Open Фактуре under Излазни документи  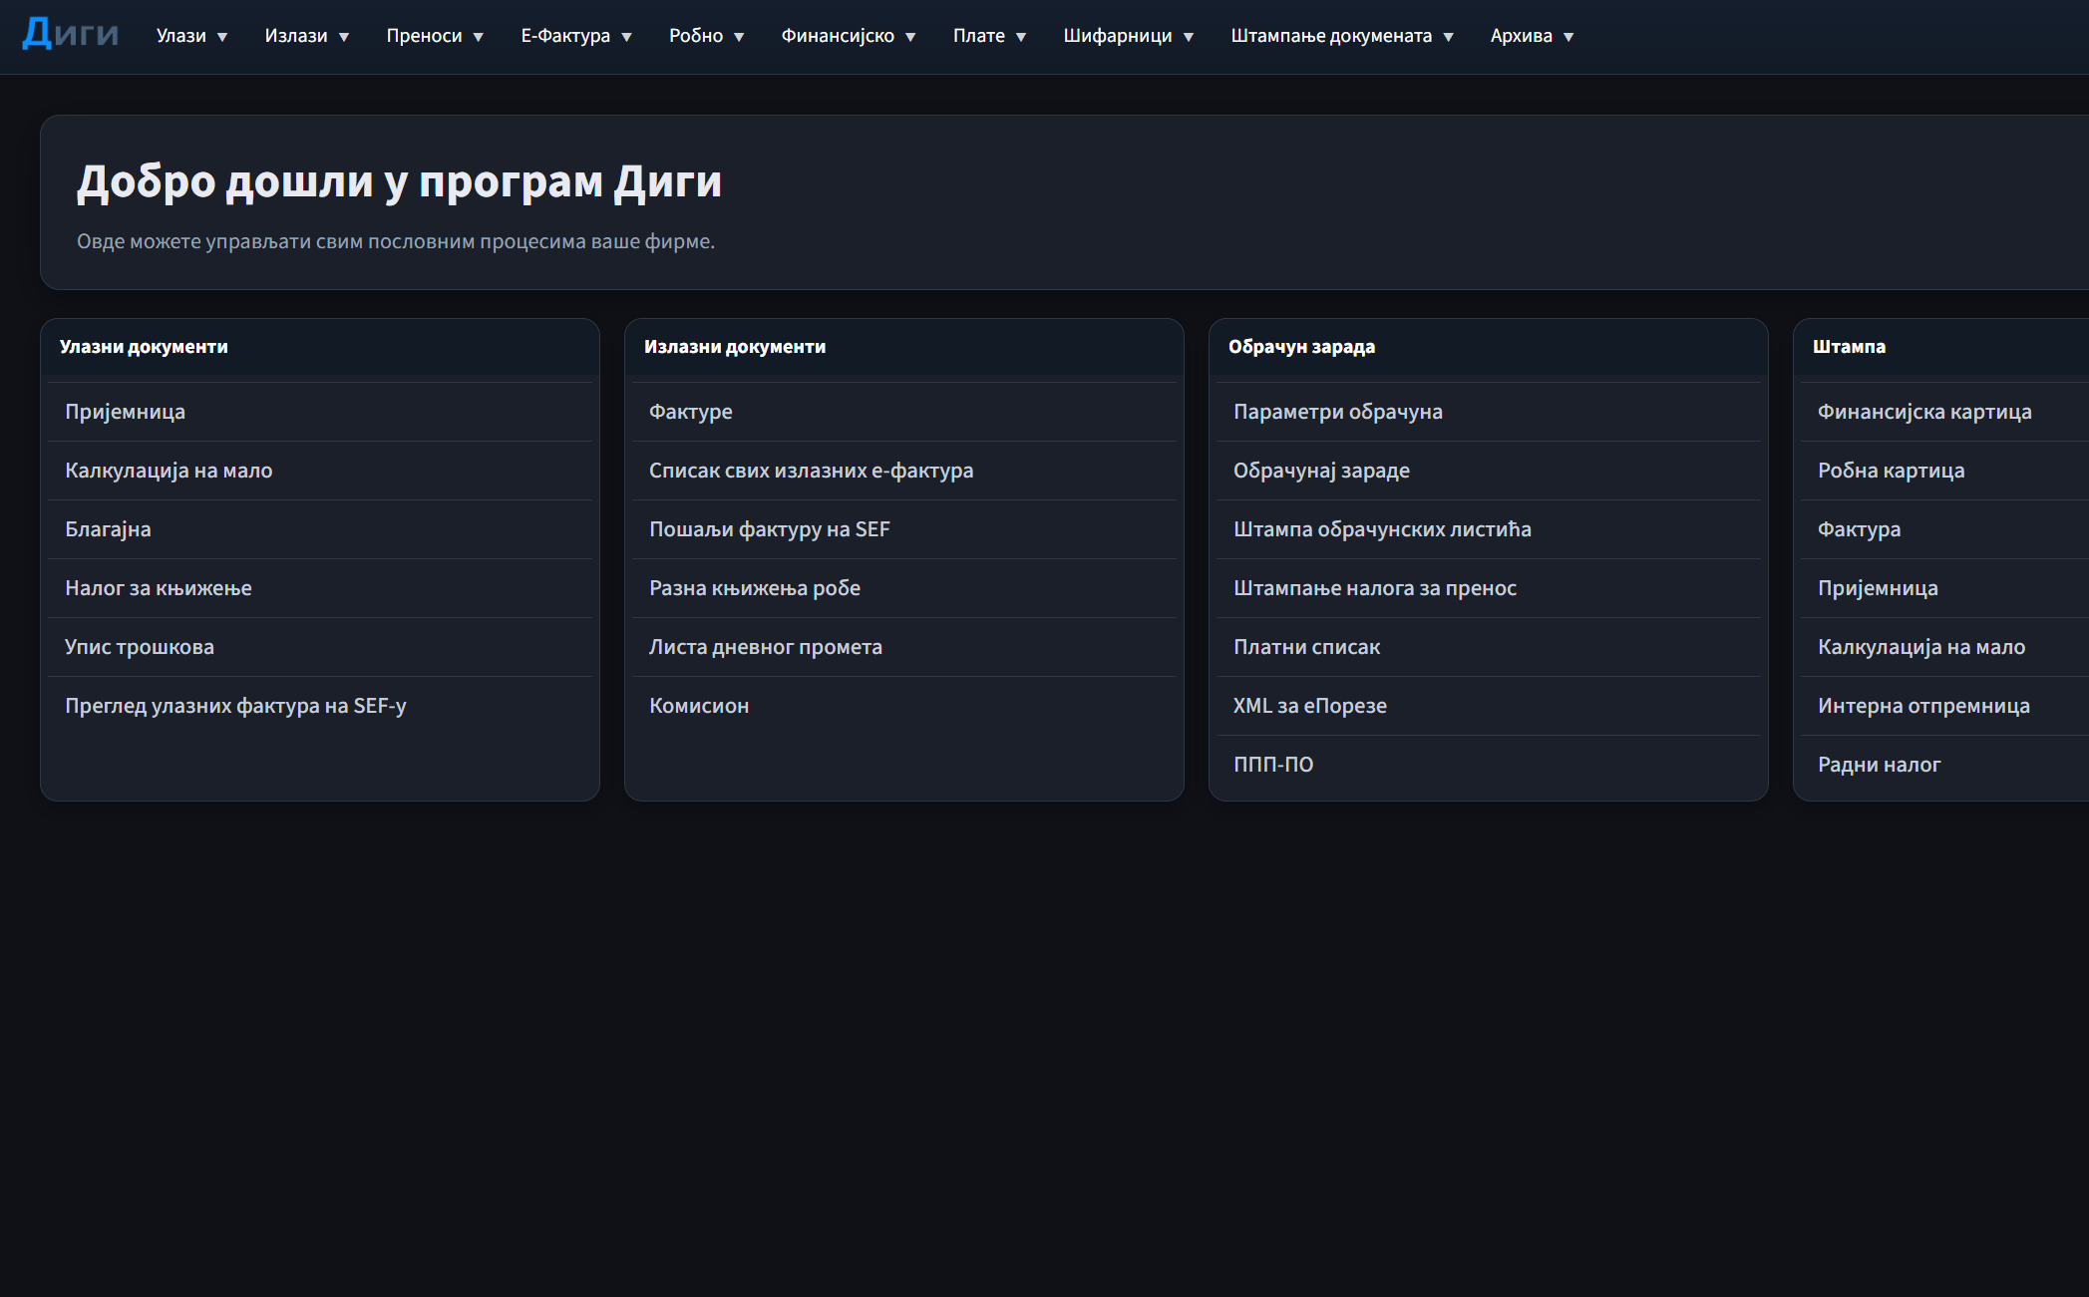(904, 412)
